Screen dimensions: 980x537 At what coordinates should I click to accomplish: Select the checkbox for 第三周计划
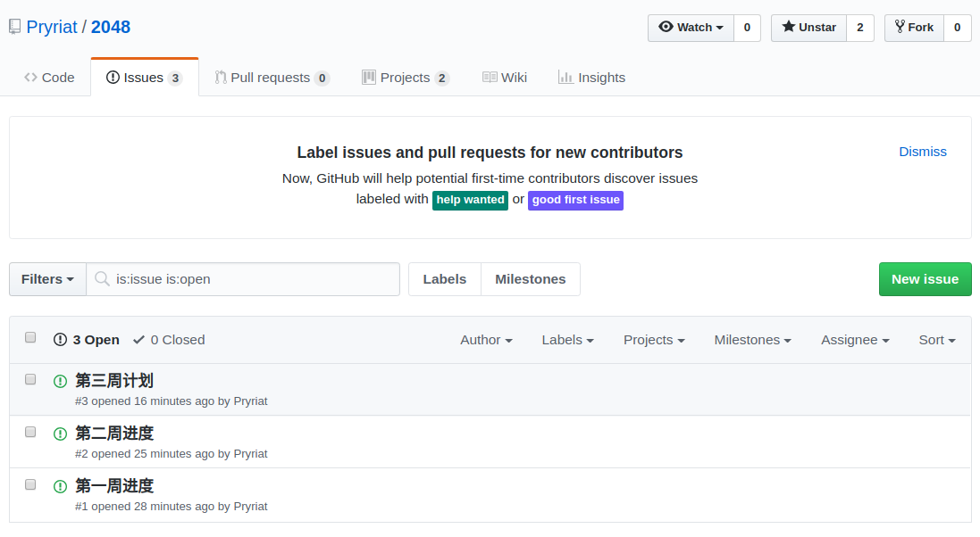[30, 379]
